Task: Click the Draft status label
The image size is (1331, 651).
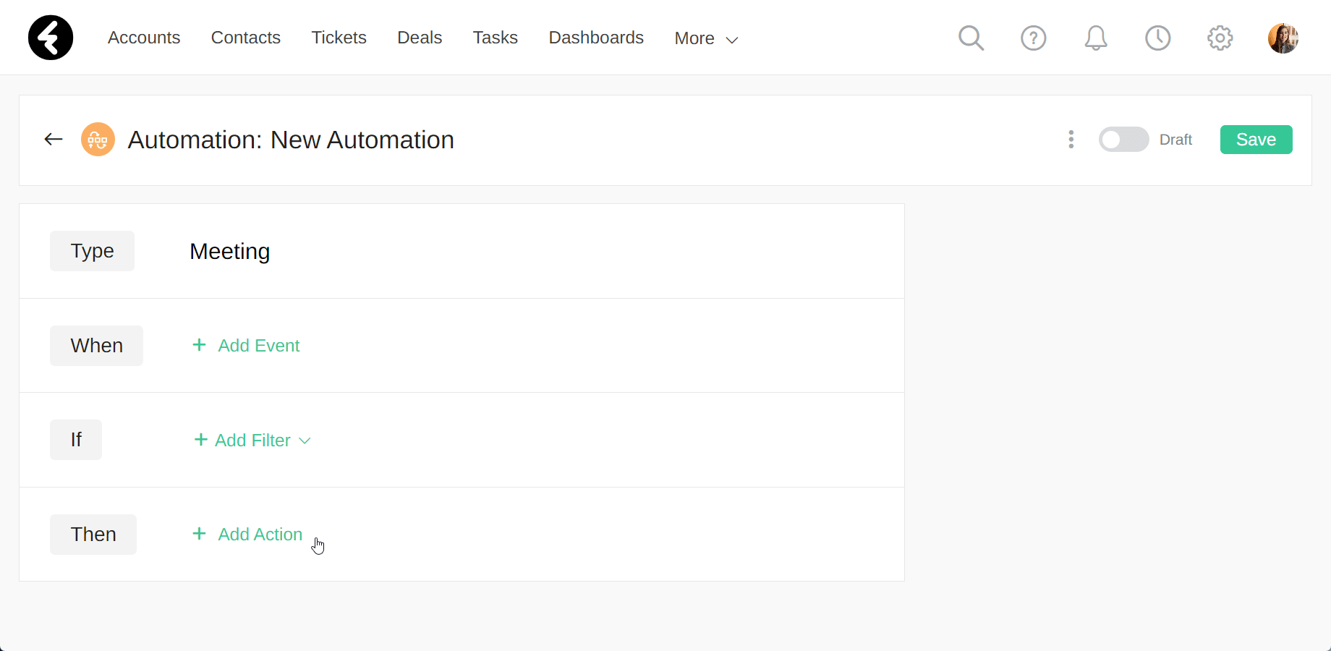Action: 1175,140
